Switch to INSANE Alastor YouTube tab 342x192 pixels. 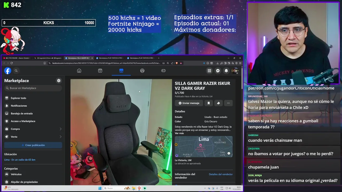tap(17, 58)
